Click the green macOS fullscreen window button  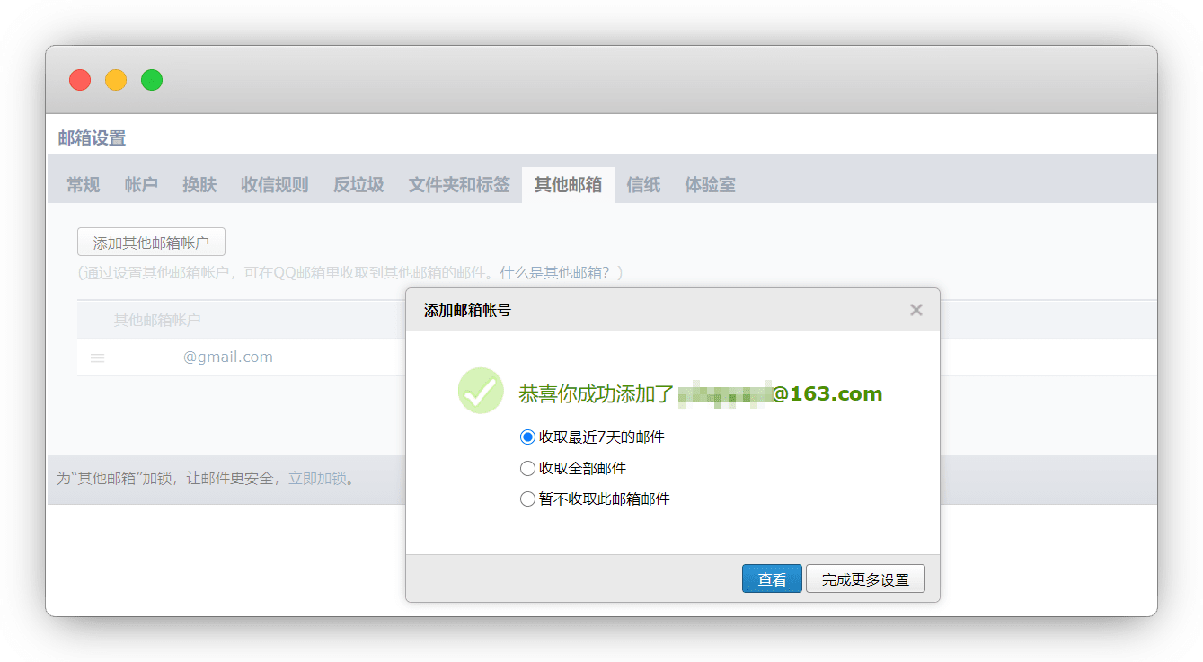coord(152,80)
